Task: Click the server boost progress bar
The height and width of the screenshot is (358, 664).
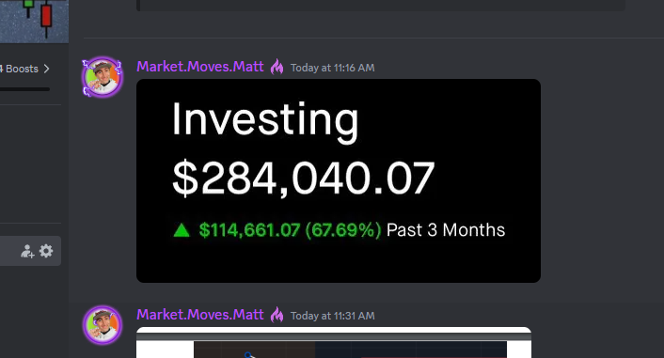Action: coord(24,89)
